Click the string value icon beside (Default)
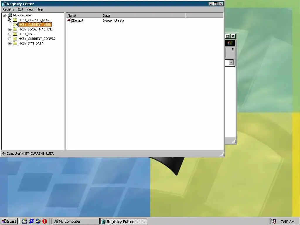Screen dimensions: 300x225 [x=69, y=20]
